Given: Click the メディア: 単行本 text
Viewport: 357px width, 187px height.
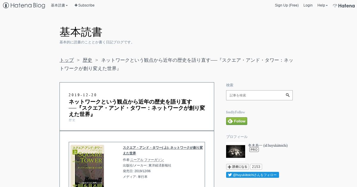Looking at the screenshot, I should [x=135, y=177].
